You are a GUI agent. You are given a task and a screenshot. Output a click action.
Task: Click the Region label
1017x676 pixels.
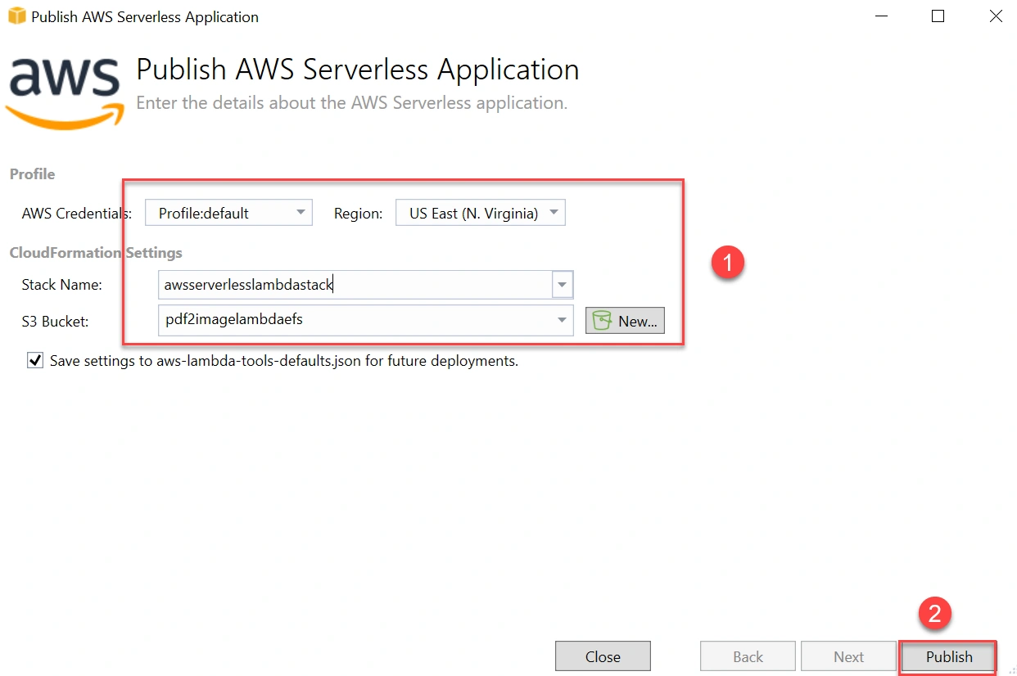point(358,214)
